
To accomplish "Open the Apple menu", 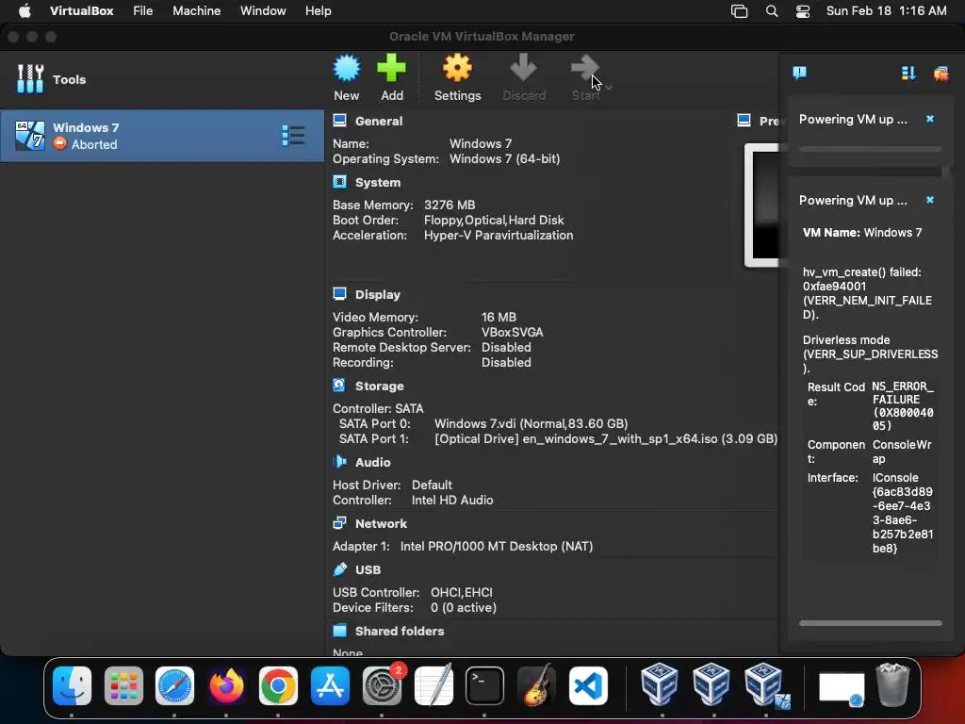I will point(25,11).
